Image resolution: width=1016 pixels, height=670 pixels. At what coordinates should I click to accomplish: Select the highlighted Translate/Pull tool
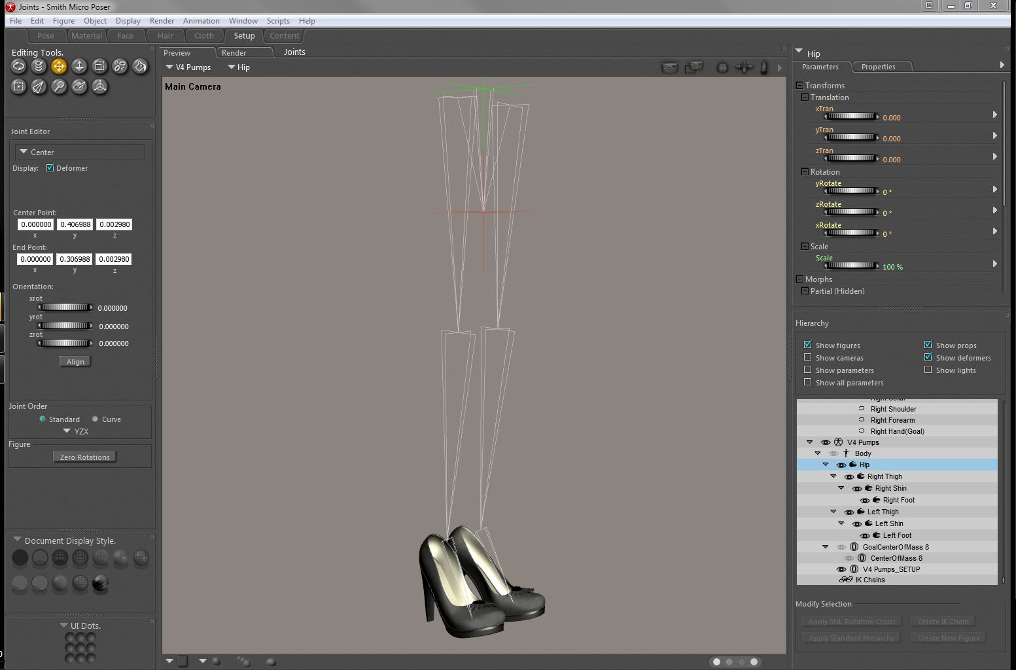[x=59, y=66]
